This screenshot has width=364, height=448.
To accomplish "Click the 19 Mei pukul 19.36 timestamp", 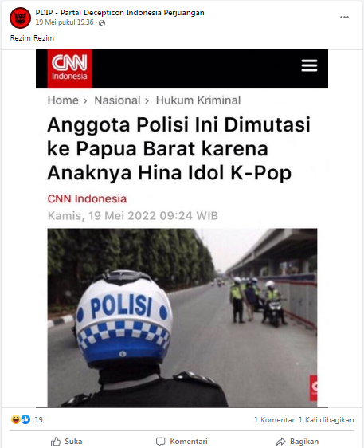I will pyautogui.click(x=65, y=22).
